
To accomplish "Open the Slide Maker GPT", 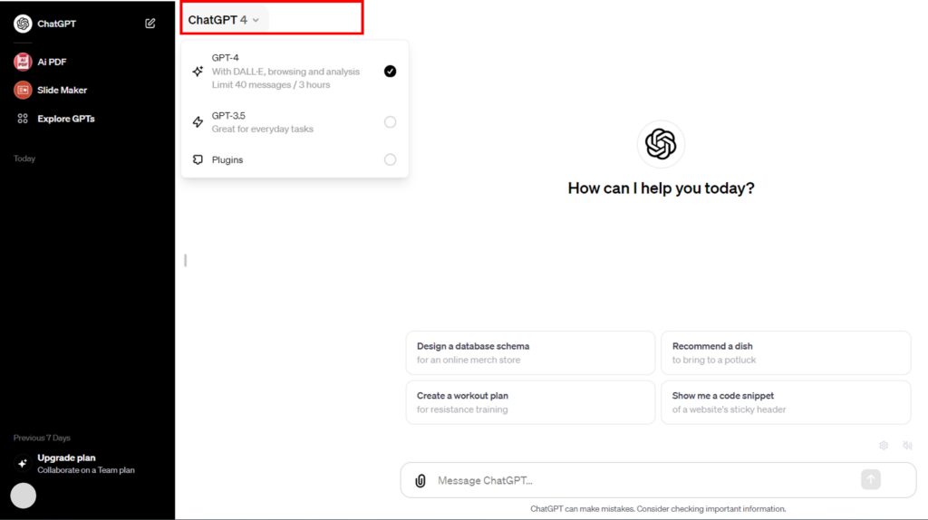I will [x=51, y=90].
